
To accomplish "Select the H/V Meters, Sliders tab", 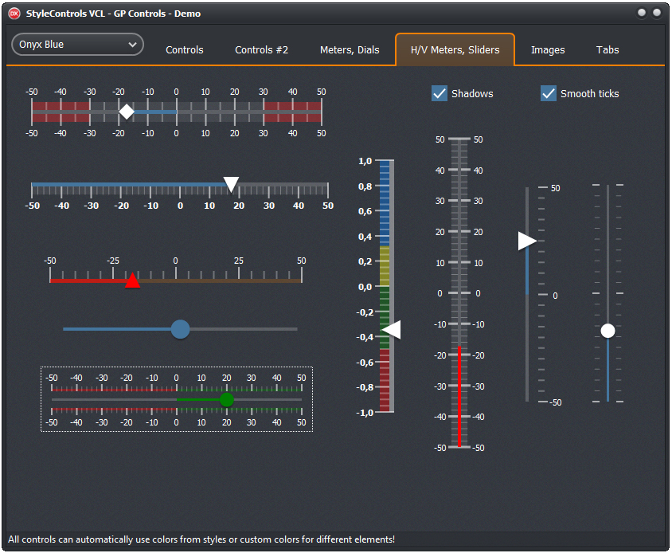I will 455,49.
